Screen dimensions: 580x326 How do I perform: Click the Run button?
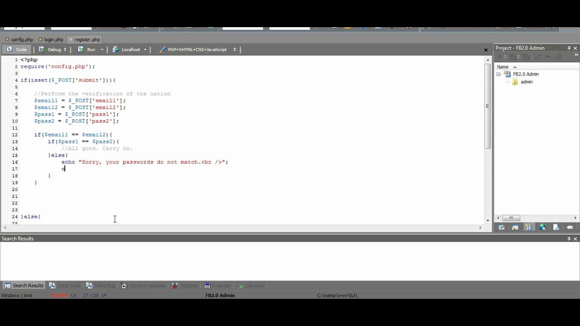(x=87, y=49)
